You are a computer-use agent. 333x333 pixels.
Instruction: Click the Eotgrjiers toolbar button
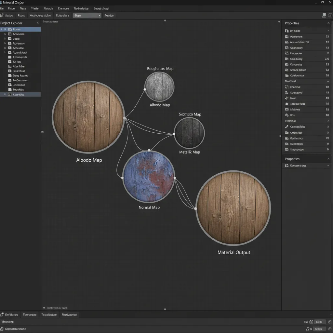[62, 15]
